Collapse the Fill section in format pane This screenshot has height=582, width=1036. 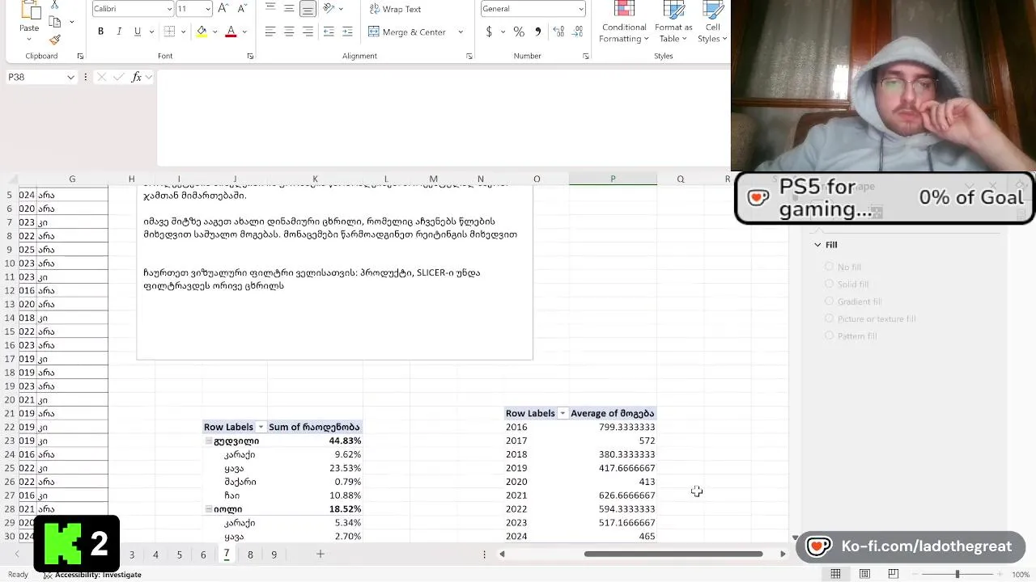(x=817, y=245)
